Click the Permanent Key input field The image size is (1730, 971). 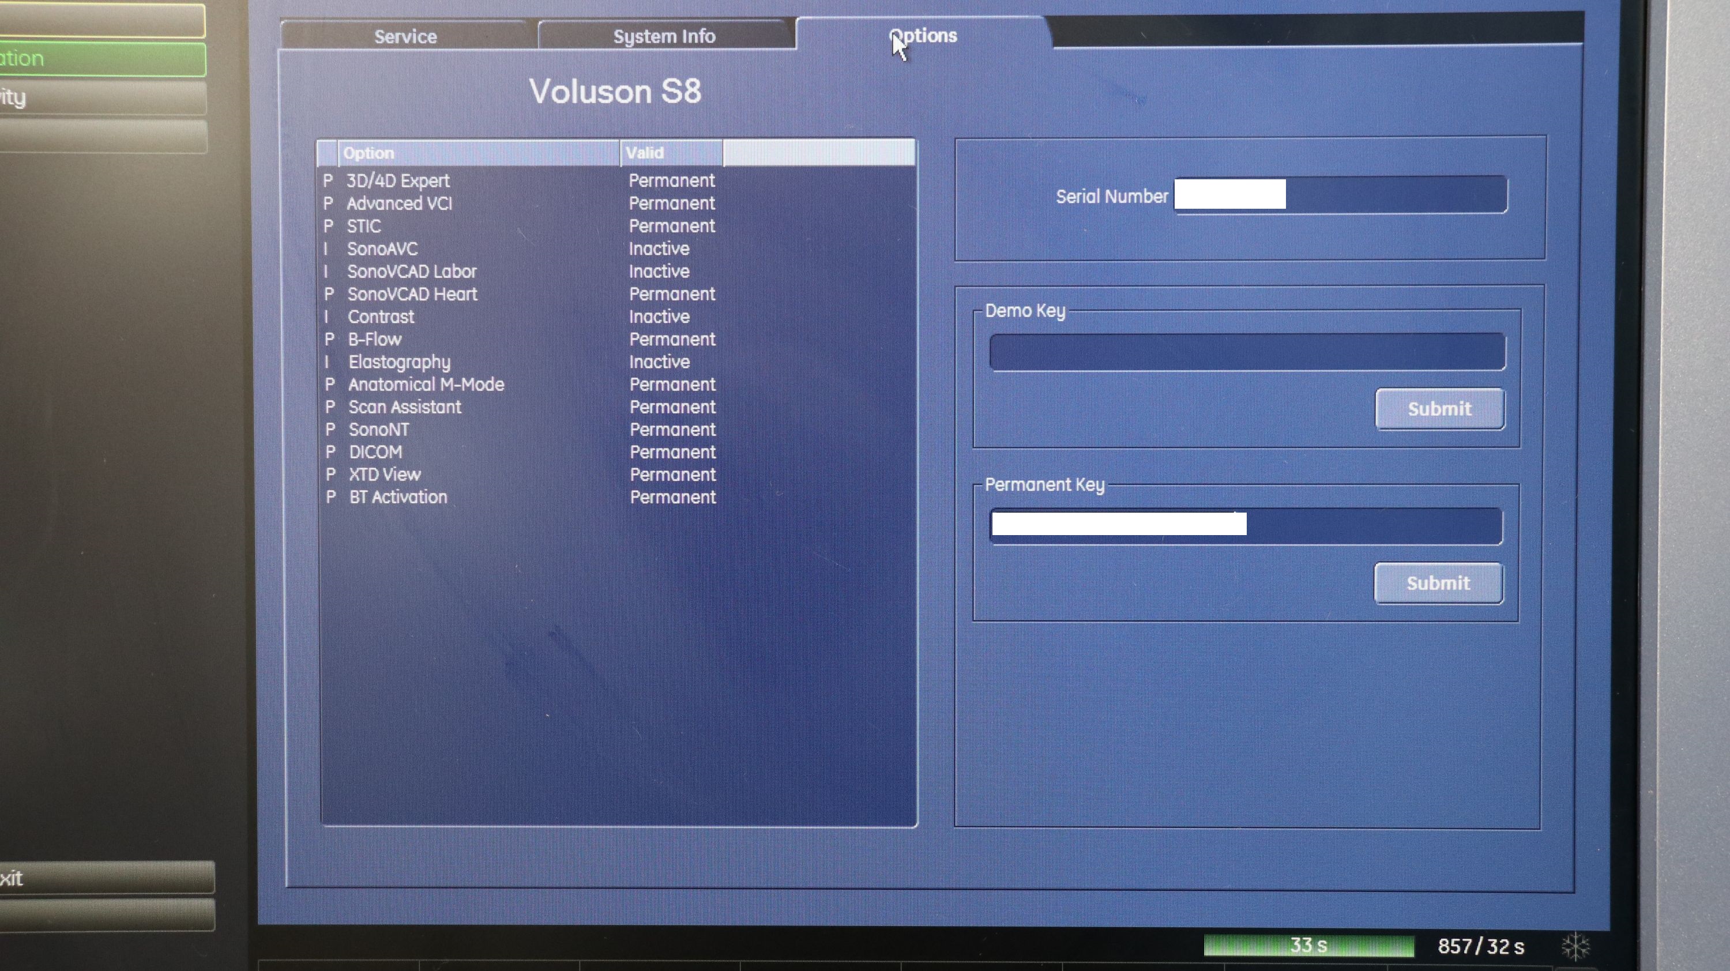[x=1246, y=526]
